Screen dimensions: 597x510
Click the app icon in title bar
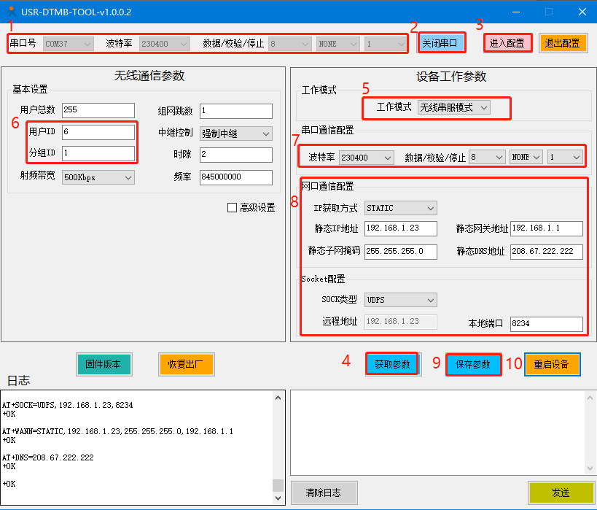pos(11,12)
